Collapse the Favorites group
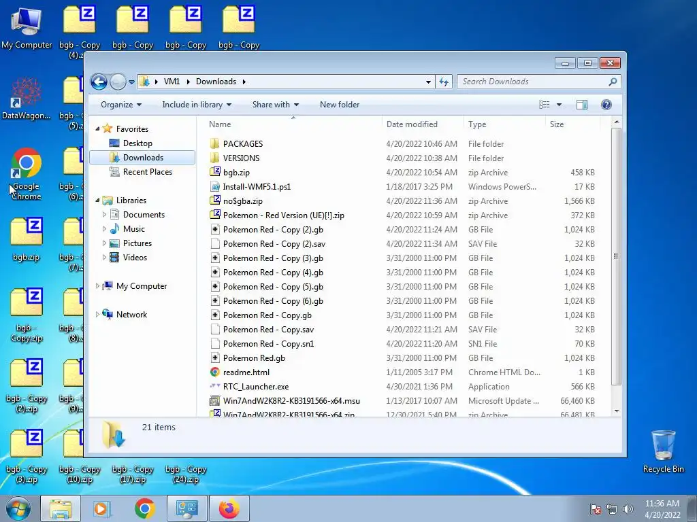 click(x=98, y=129)
